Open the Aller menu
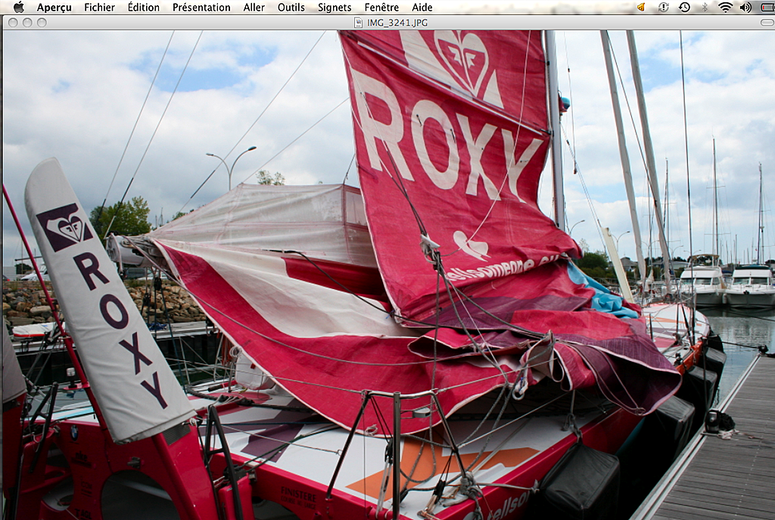This screenshot has width=775, height=520. tap(254, 7)
